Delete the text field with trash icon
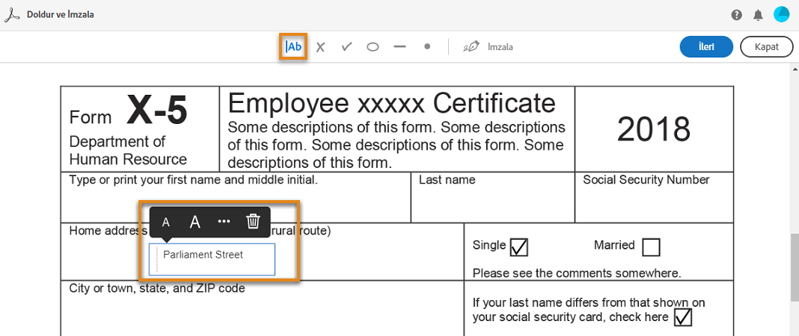 [x=254, y=222]
